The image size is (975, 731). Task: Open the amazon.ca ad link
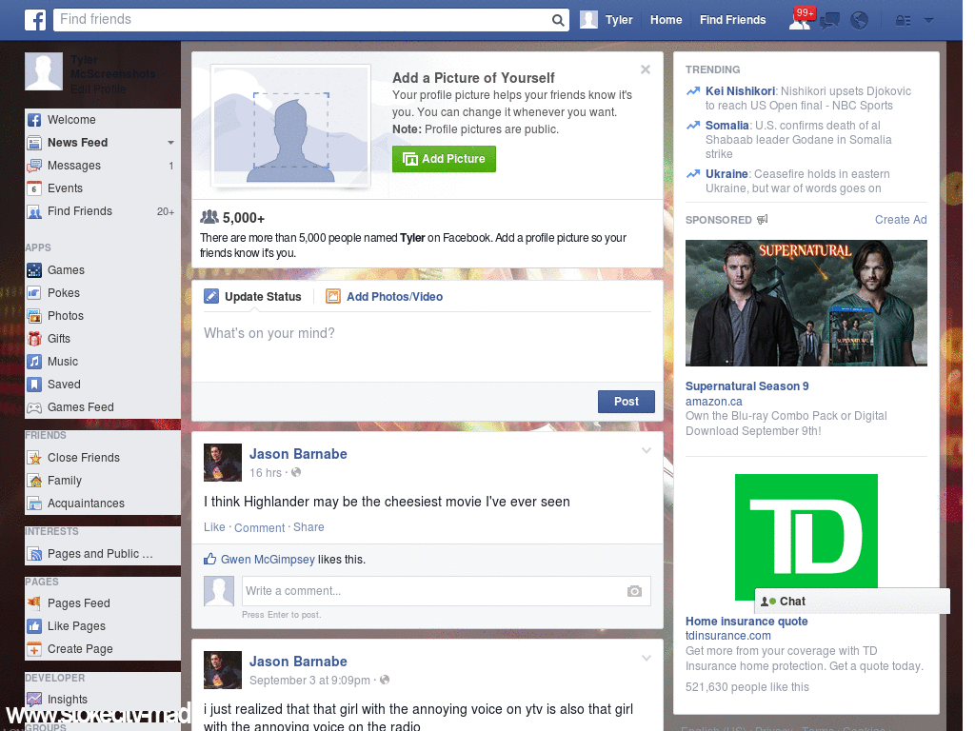coord(714,403)
